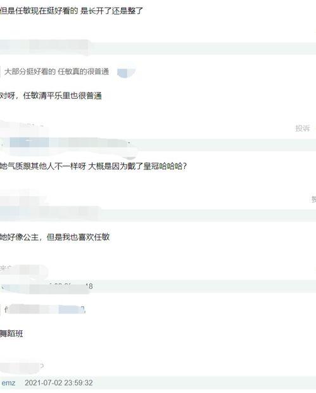This screenshot has height=393, width=316.
Task: Click the comment about 戴了皇冠哈哈哈
Action: coord(93,166)
